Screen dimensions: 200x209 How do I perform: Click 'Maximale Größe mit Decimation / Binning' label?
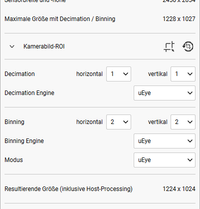tap(60, 19)
